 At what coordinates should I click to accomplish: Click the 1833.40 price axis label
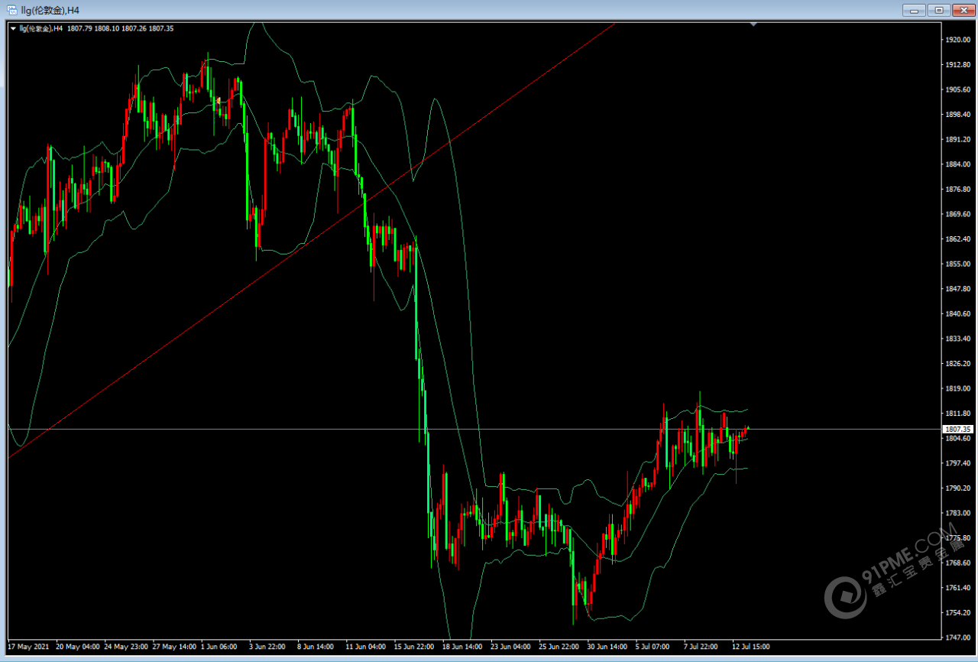point(957,338)
